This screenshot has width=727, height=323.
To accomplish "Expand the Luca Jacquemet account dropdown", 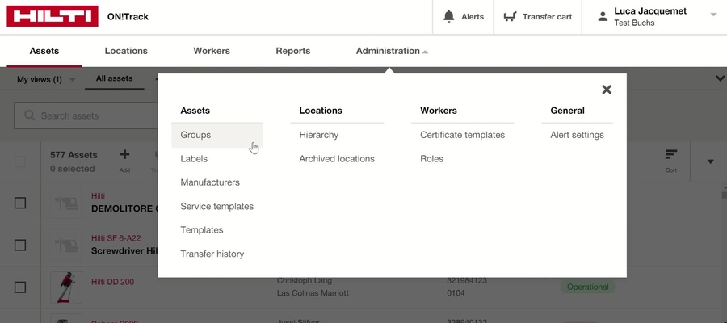I will click(x=713, y=15).
